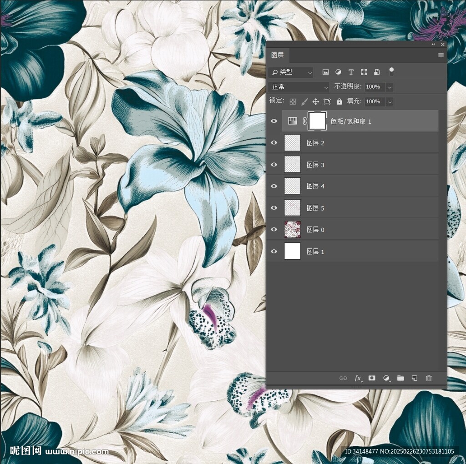Viewport: 466px width, 464px height.
Task: Hide 图层 0 via eye icon
Action: tap(274, 230)
